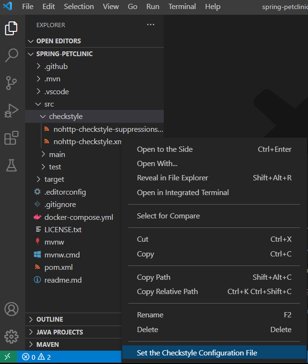Open the Source Control view icon

[x=11, y=83]
